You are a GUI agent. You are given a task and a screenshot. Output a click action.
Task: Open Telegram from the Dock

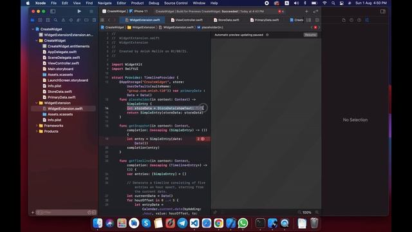pos(182,223)
